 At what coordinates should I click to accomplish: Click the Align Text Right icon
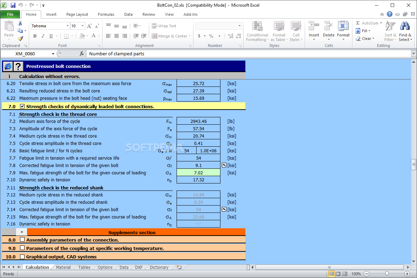click(x=125, y=36)
